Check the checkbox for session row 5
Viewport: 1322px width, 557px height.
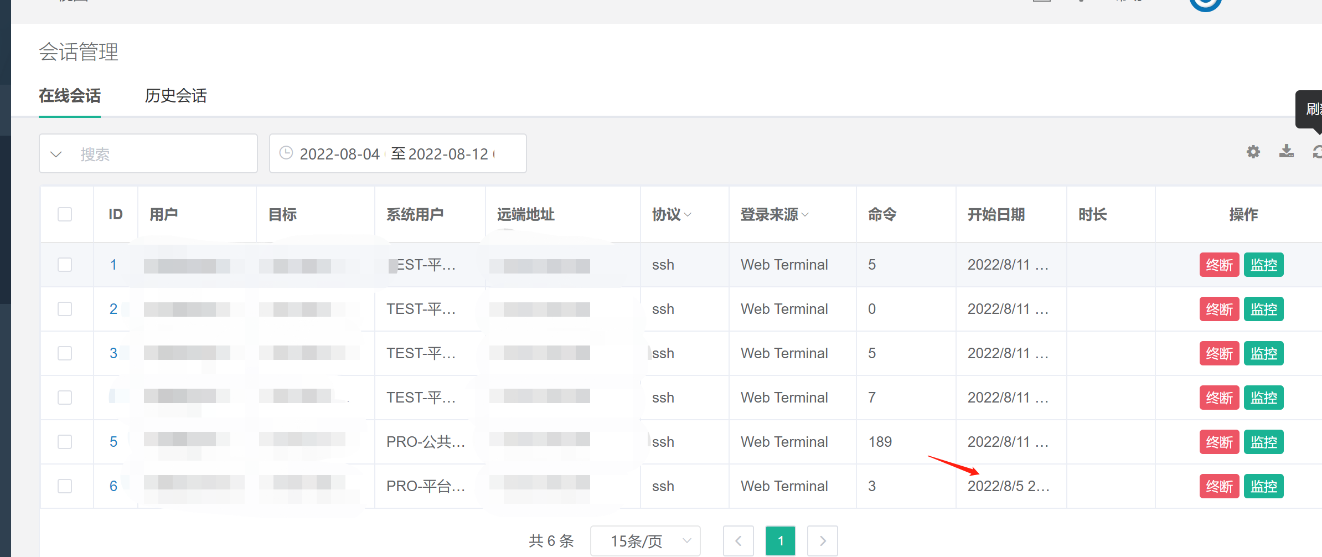click(x=65, y=442)
